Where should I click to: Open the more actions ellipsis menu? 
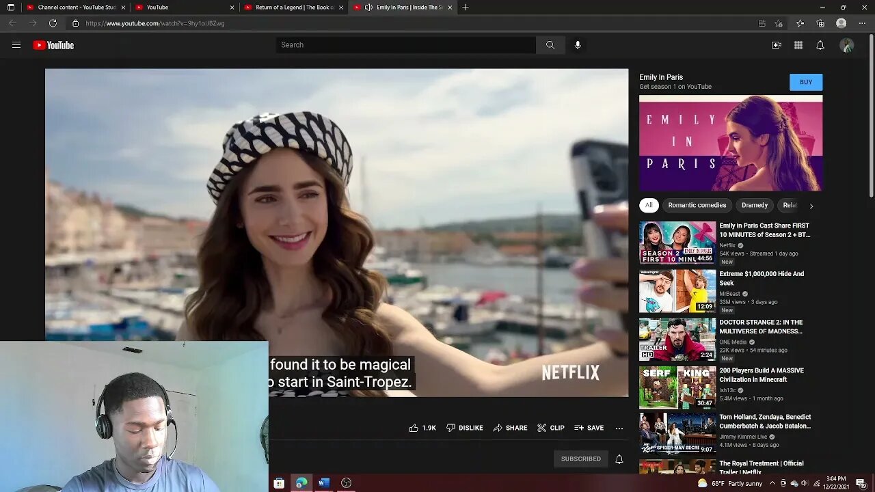[619, 428]
